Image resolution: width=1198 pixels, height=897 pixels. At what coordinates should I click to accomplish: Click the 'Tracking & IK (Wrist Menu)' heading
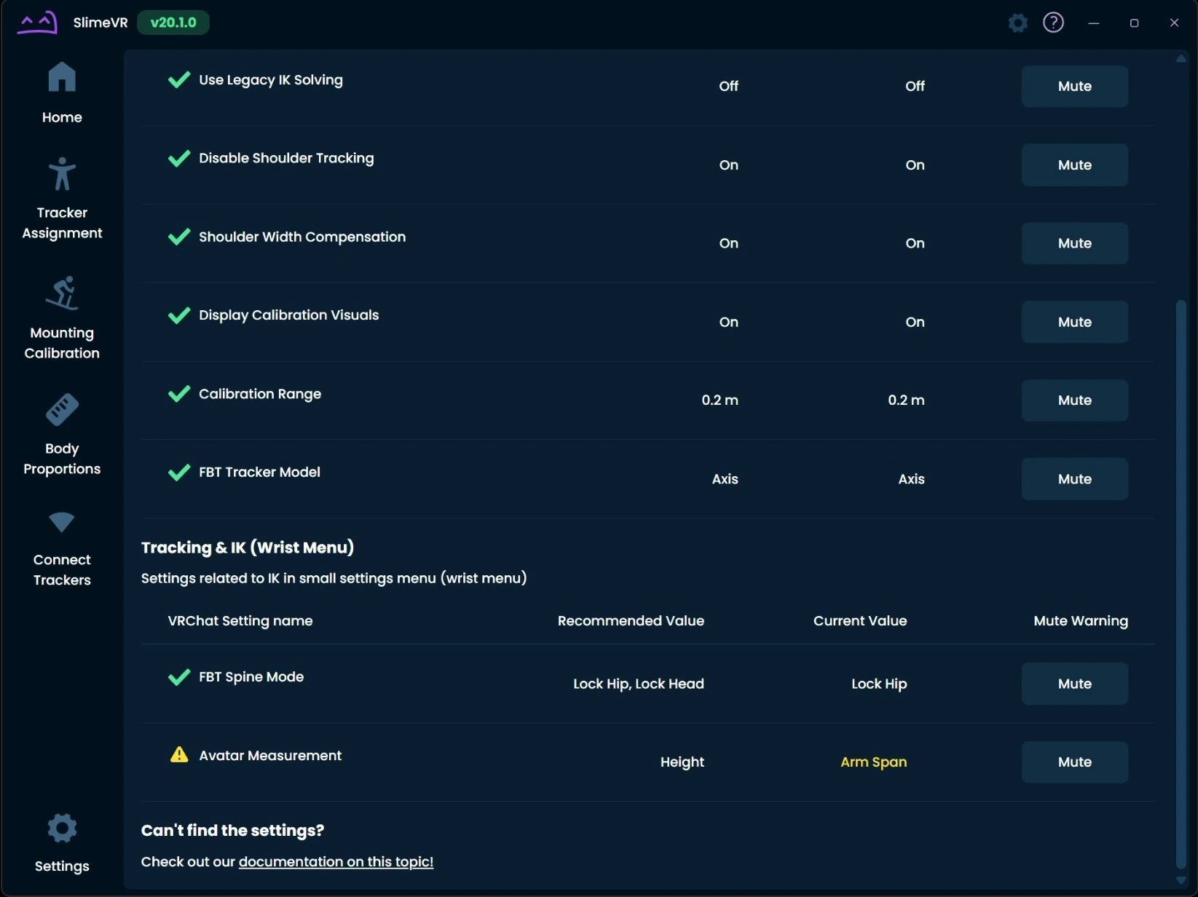click(x=248, y=548)
